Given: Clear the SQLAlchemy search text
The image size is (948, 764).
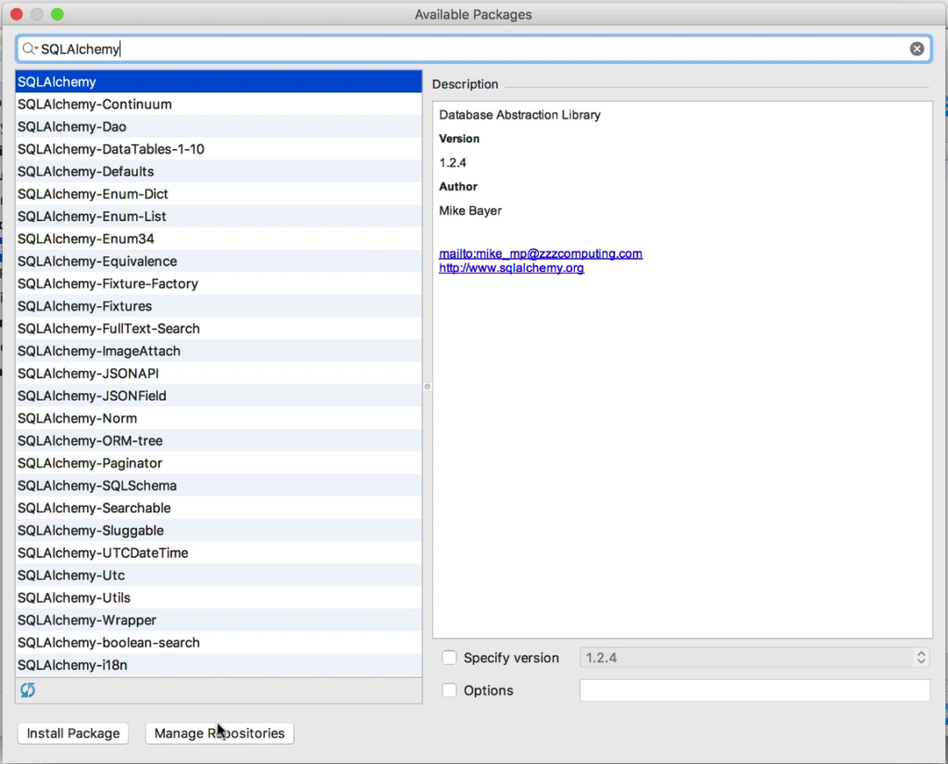Looking at the screenshot, I should 916,48.
